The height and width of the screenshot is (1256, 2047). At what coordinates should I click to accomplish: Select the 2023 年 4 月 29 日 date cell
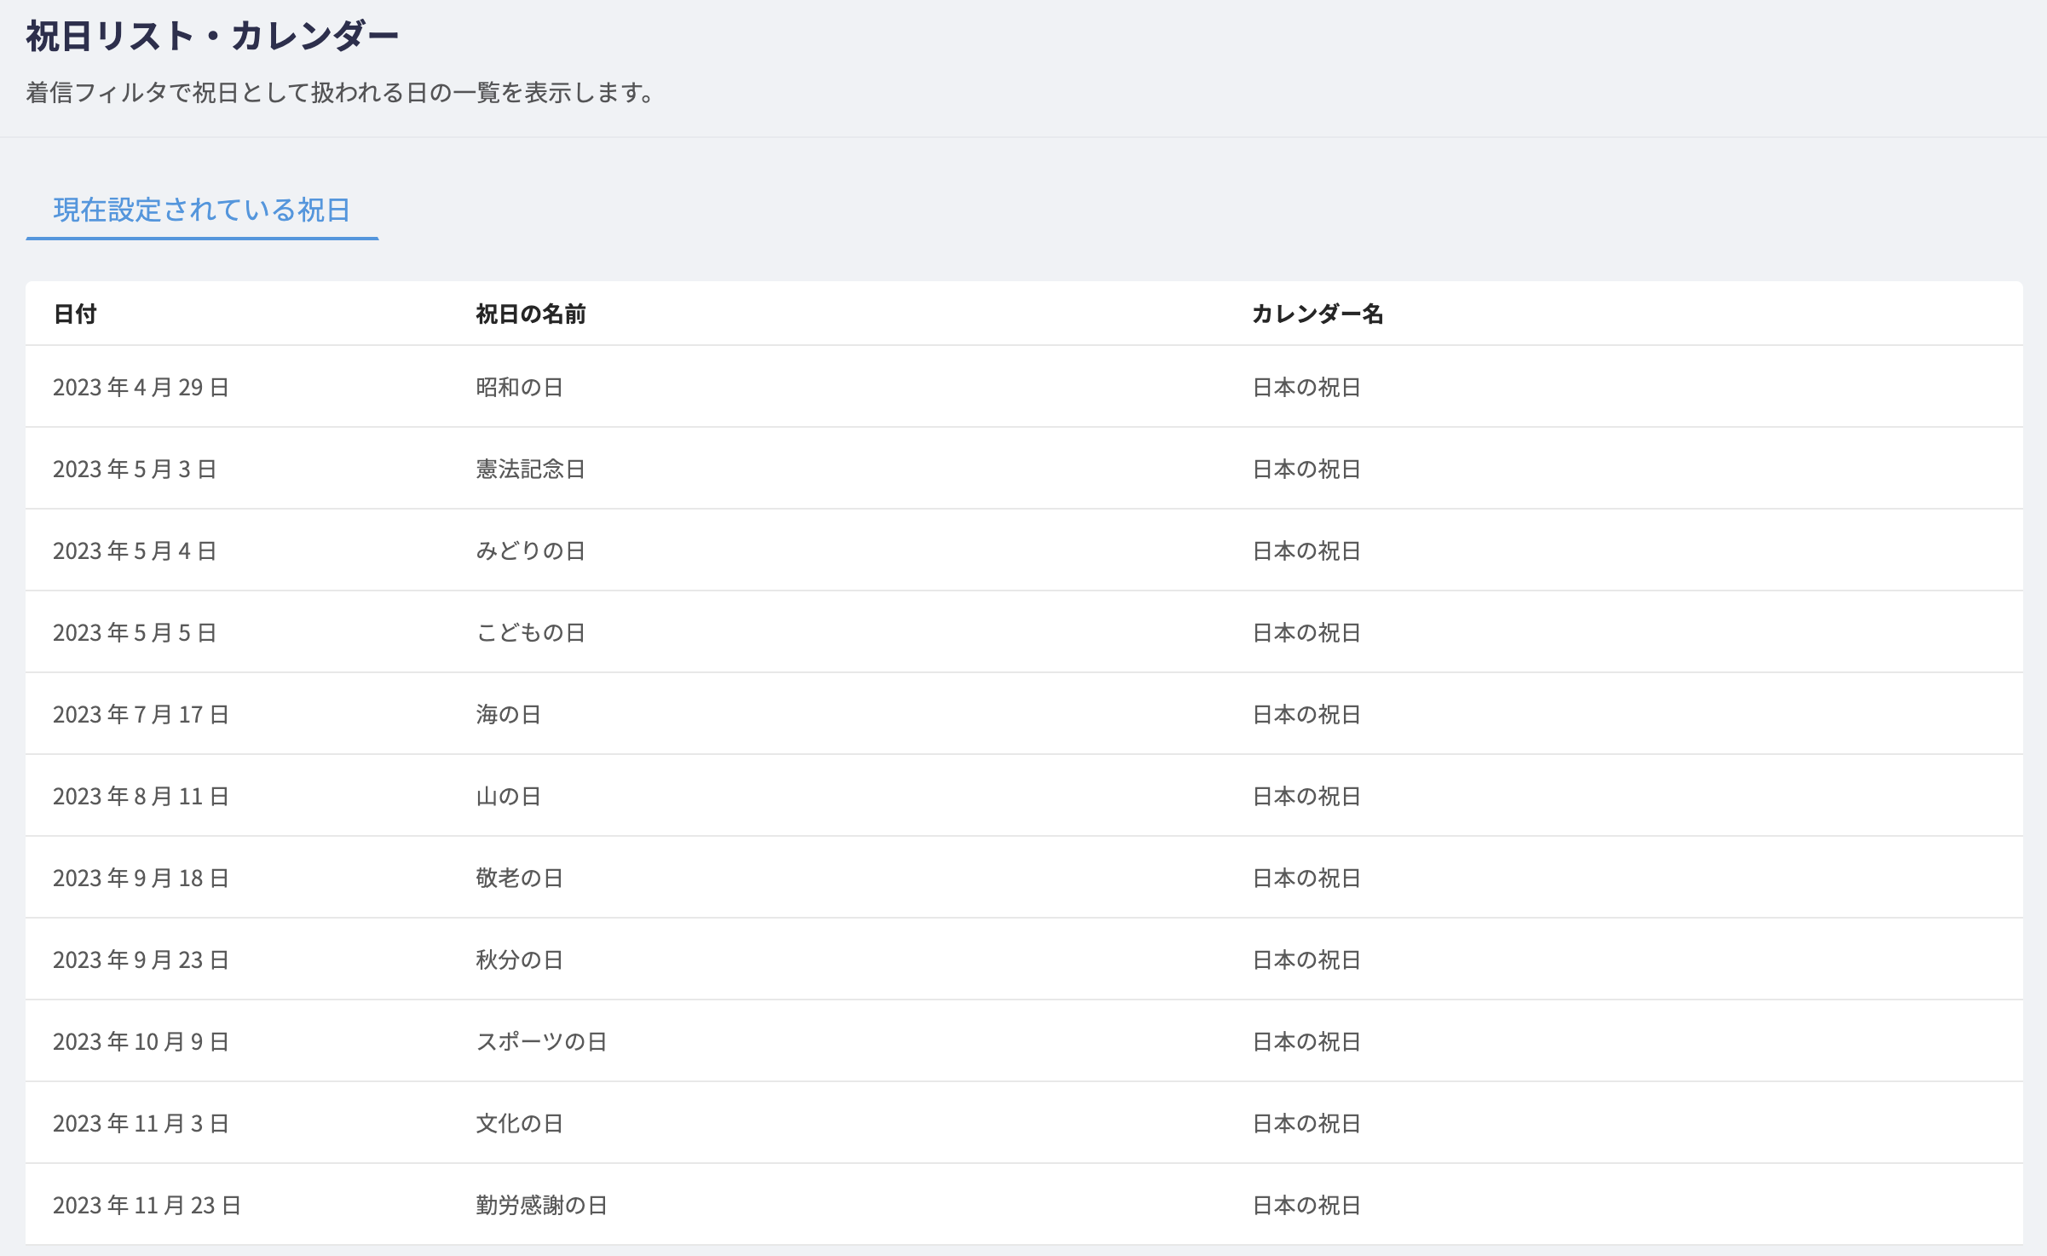point(141,387)
